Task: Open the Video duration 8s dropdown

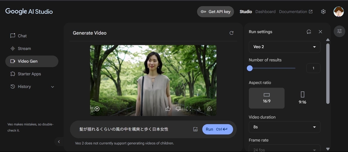Action: 284,127
